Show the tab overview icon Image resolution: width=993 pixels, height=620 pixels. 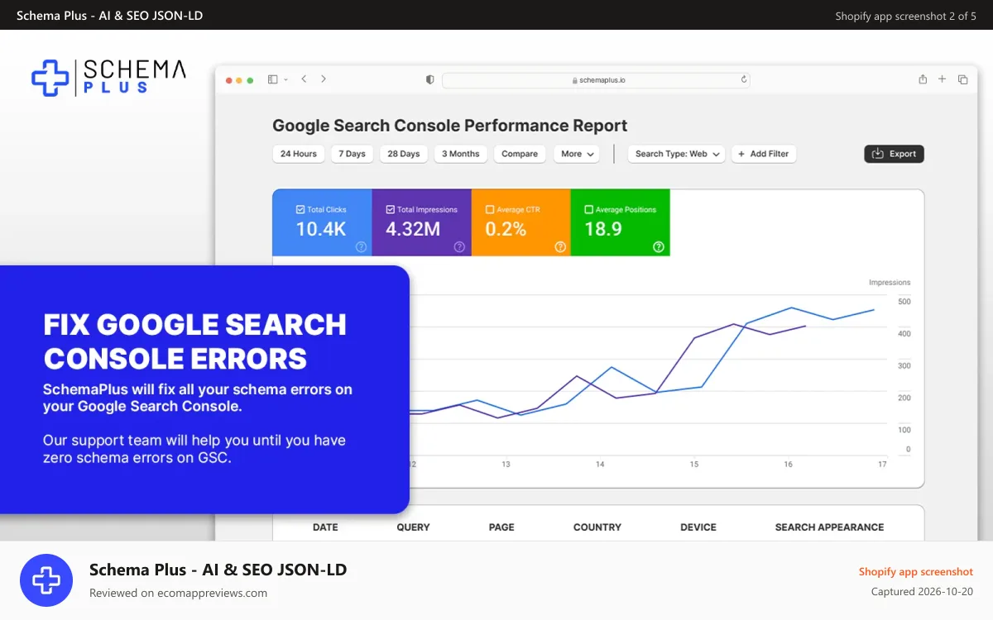[962, 79]
